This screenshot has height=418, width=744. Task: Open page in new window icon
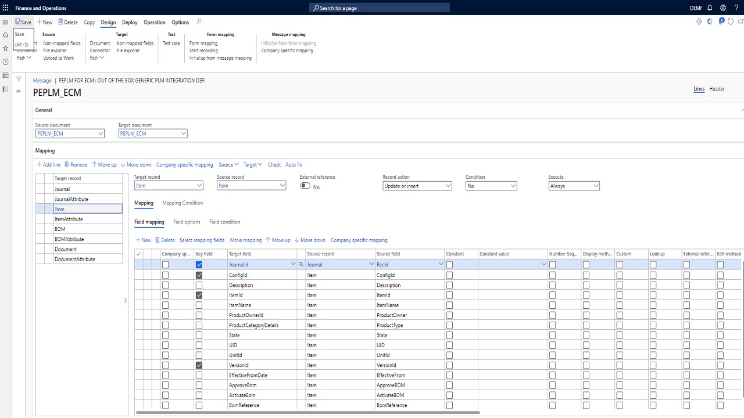[x=741, y=21]
